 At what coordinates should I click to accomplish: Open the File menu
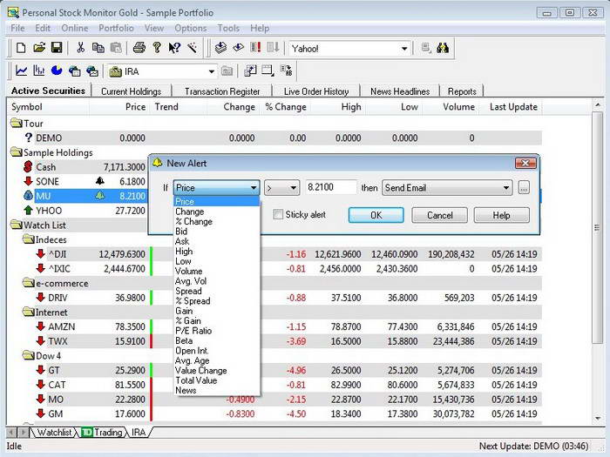click(17, 28)
